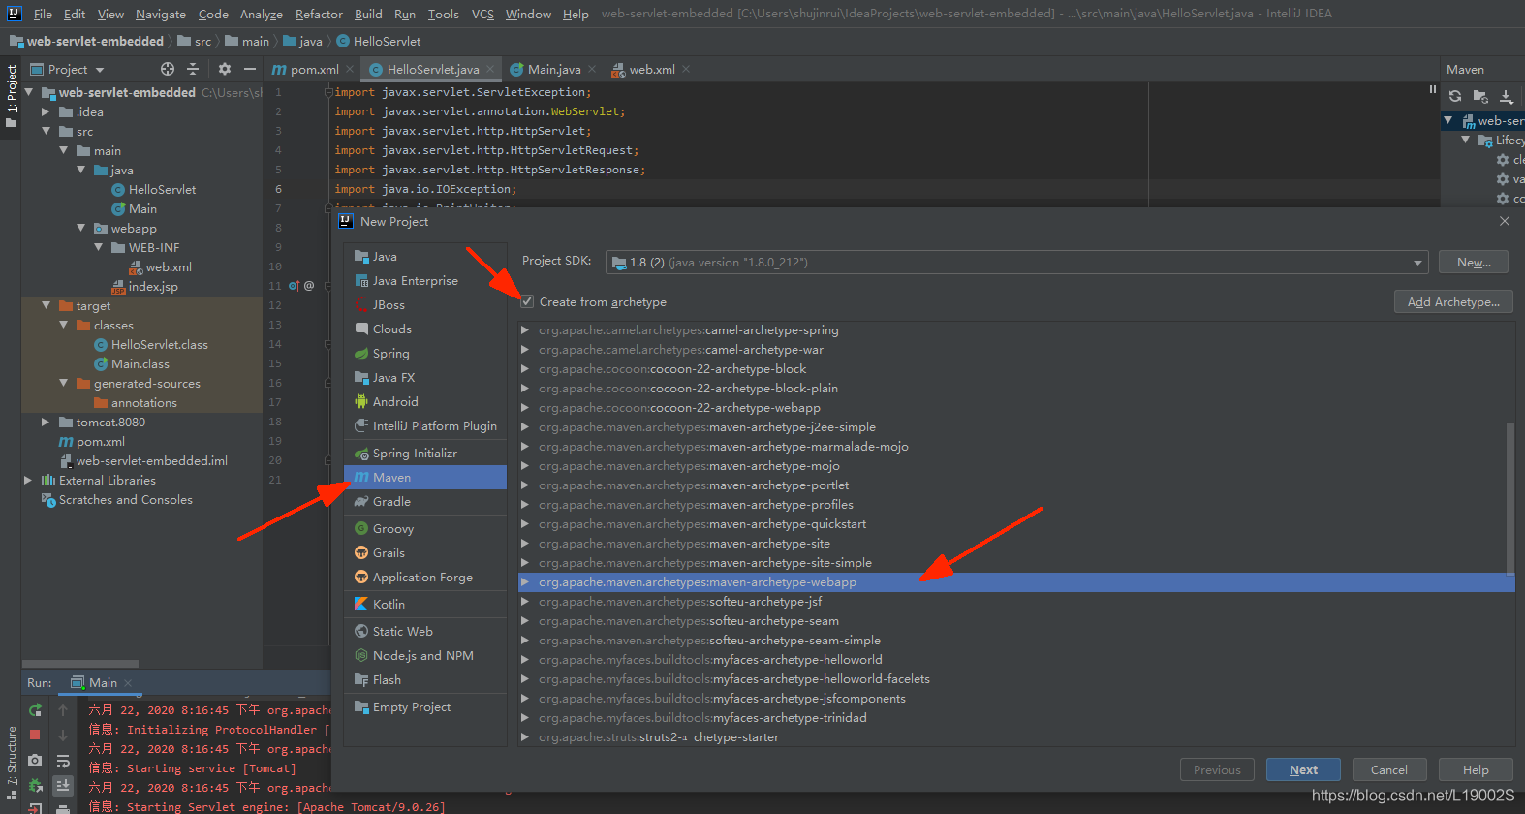Expand the .idea folder
1525x814 pixels.
(46, 111)
